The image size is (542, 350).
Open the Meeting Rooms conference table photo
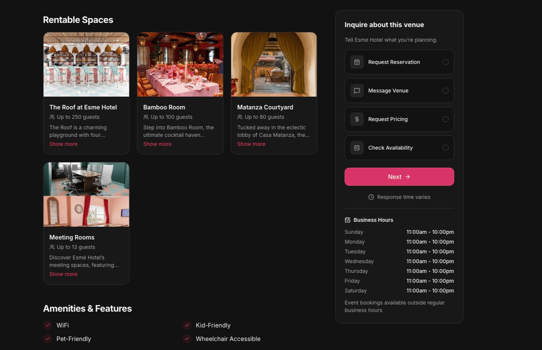tap(86, 179)
